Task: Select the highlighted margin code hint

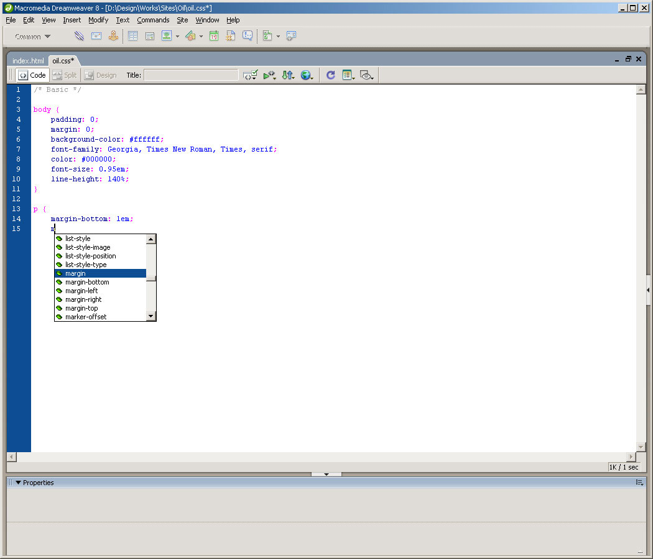Action: click(100, 273)
